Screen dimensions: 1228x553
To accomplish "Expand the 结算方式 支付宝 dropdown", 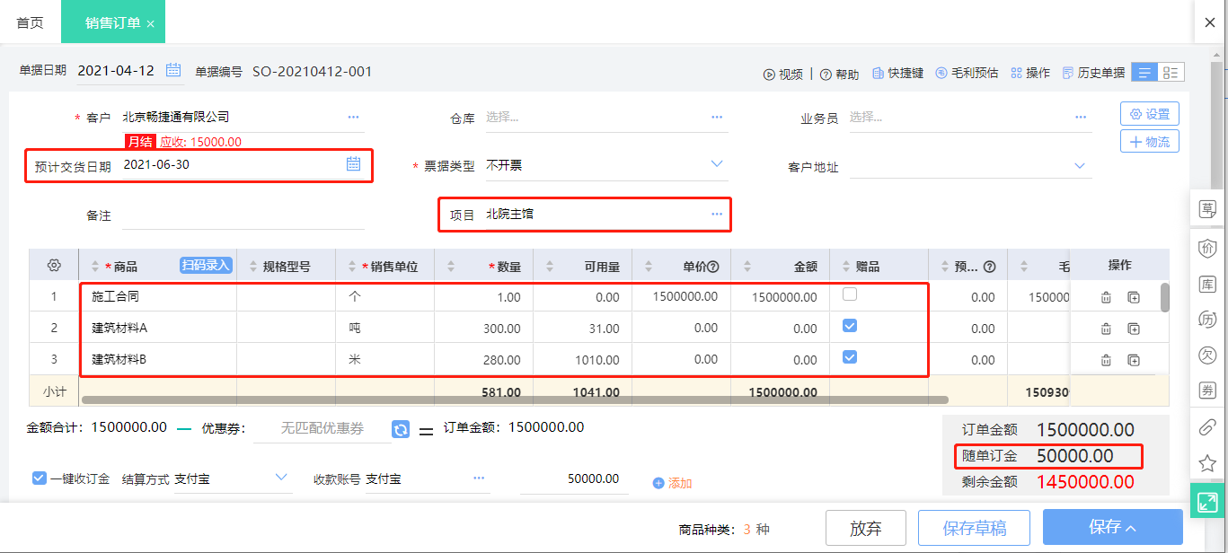I will click(281, 478).
